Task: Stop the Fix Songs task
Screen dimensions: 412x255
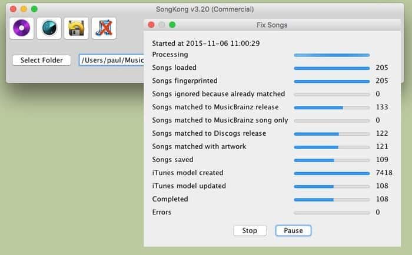Action: point(250,230)
